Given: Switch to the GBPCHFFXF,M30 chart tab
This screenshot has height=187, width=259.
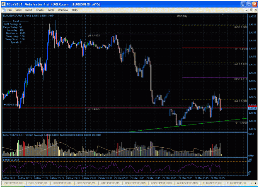Looking at the screenshot, I should click(161, 183).
